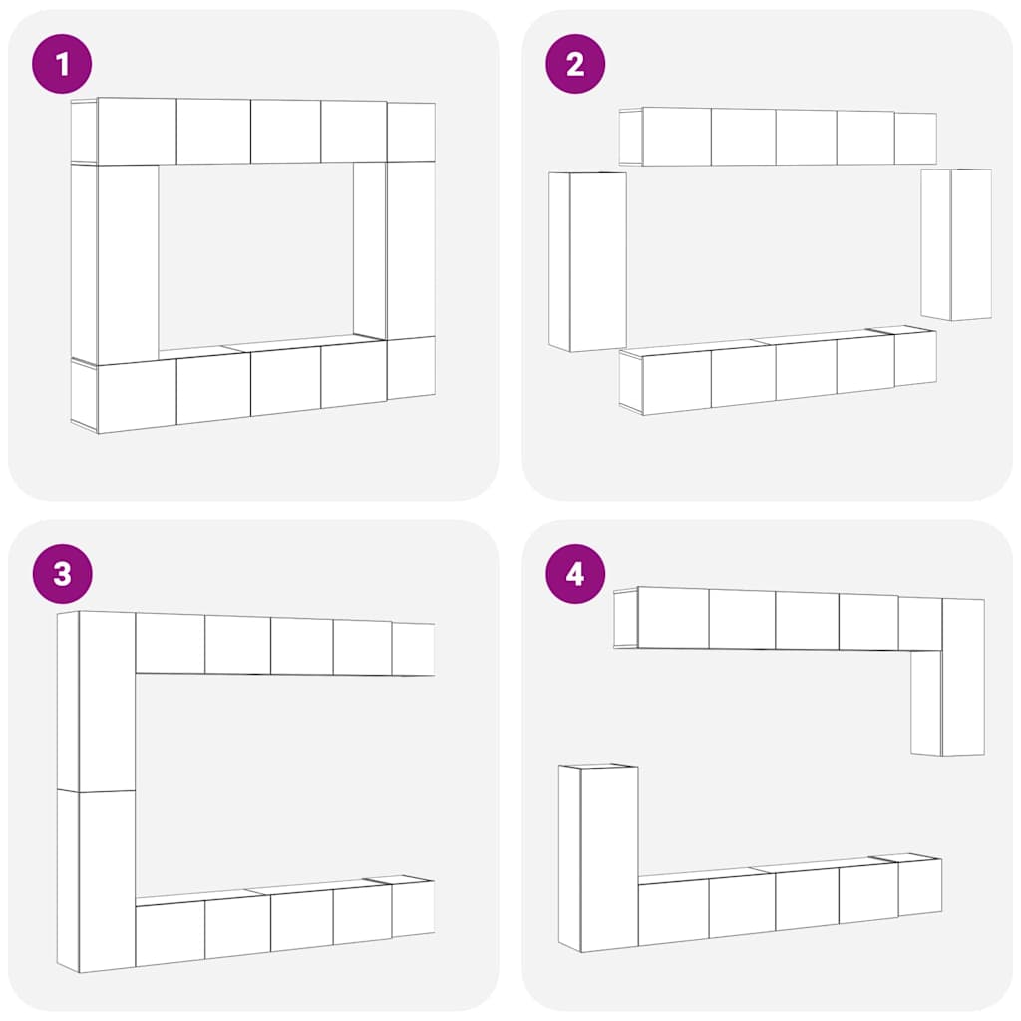Select the configuration 1 furniture diagram

coord(252,265)
